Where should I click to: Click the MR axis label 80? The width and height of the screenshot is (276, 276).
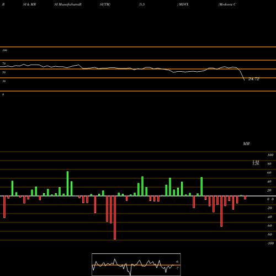(x=269, y=164)
